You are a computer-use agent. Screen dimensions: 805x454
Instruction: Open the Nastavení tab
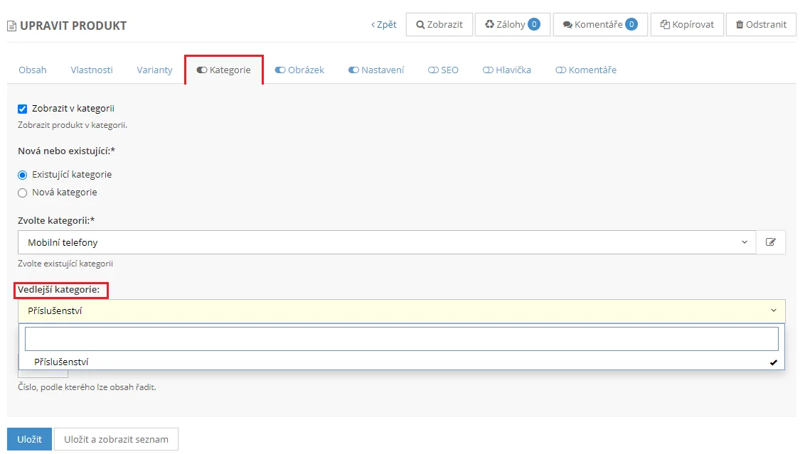tap(376, 70)
